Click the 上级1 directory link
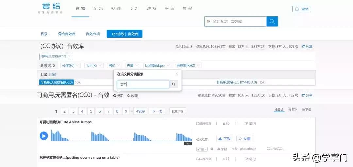 point(52,74)
